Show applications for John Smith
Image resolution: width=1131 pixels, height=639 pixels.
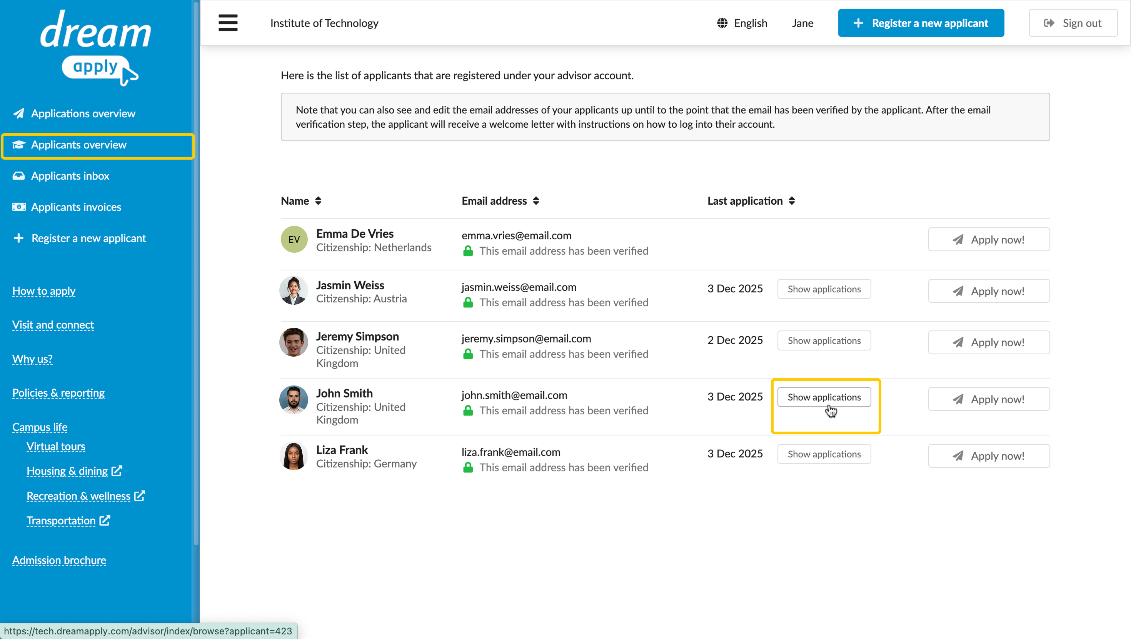(x=824, y=397)
